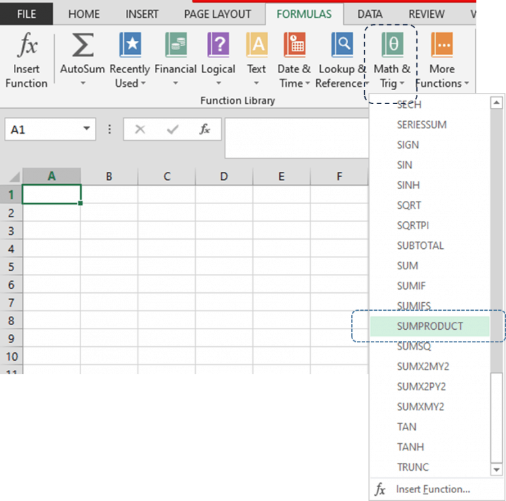Open the Logical functions icon
Screen dimensions: 506x501
click(x=218, y=45)
